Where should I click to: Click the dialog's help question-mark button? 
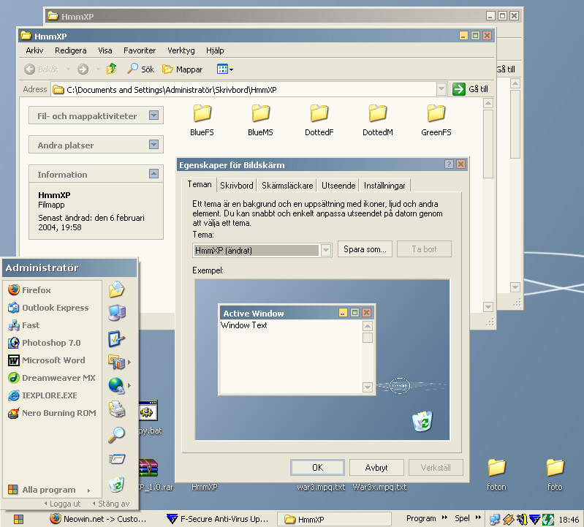click(449, 164)
